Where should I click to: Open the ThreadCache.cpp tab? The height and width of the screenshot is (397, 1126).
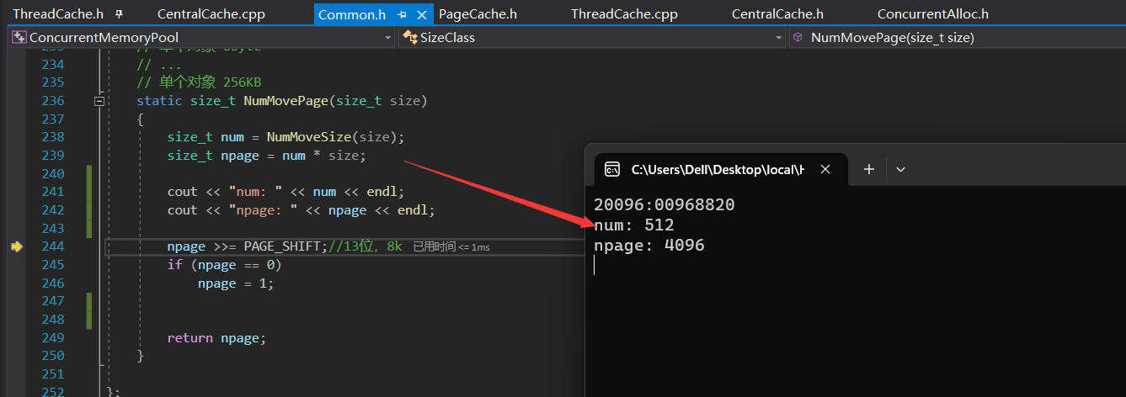click(624, 14)
